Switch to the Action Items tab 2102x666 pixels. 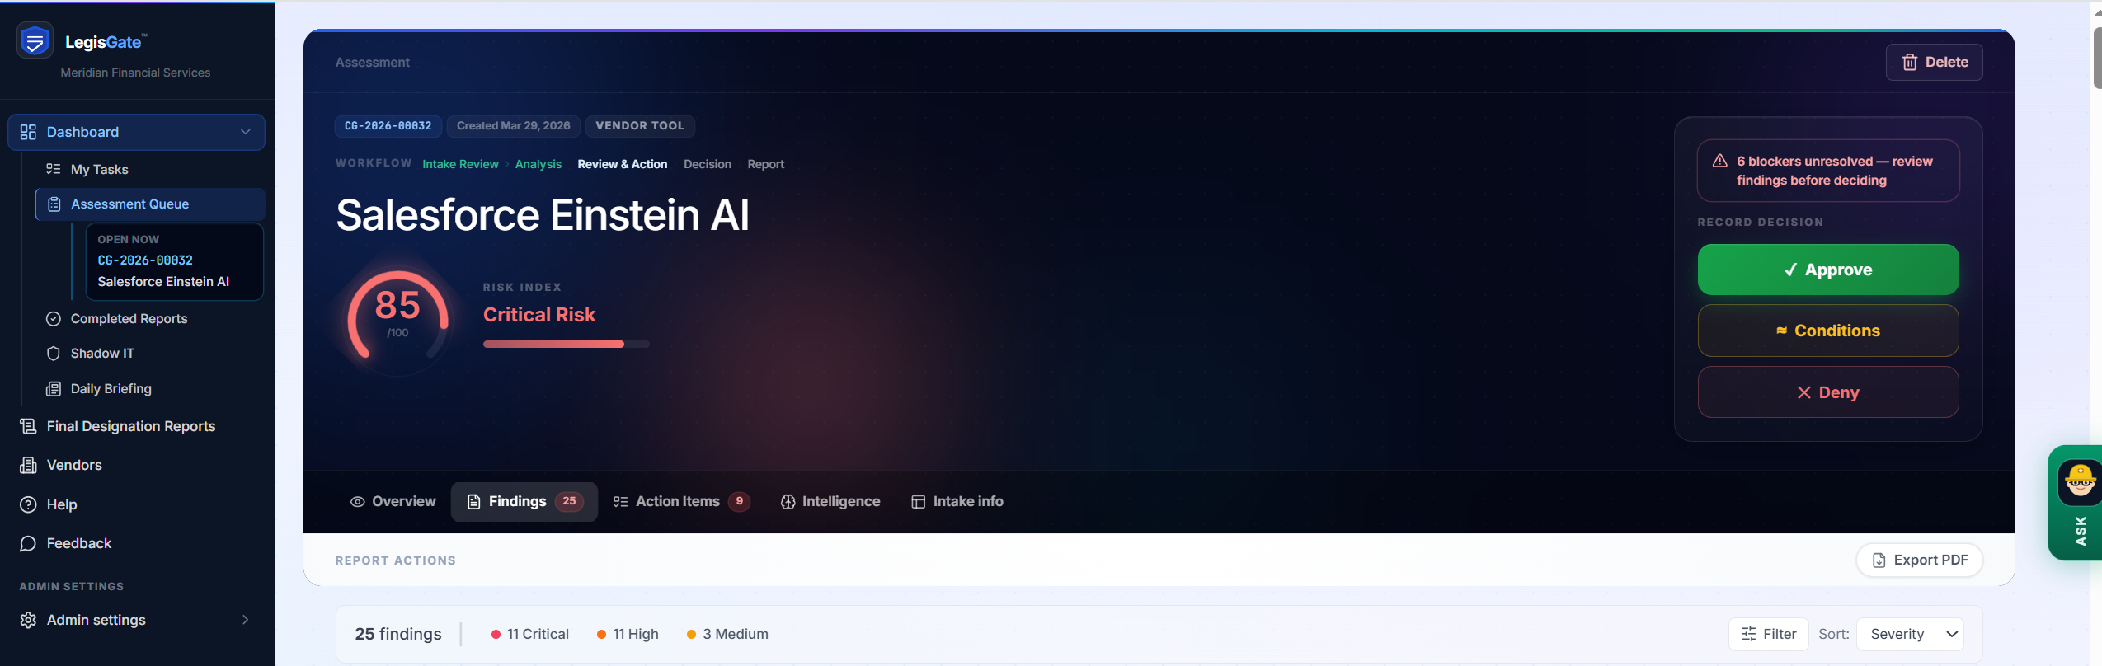(x=681, y=502)
